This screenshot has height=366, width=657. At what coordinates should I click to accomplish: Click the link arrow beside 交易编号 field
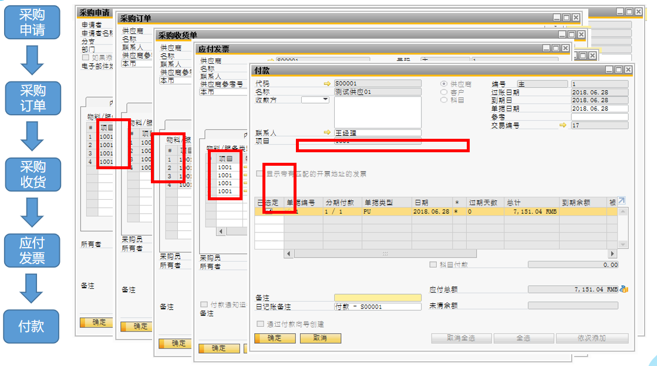562,125
